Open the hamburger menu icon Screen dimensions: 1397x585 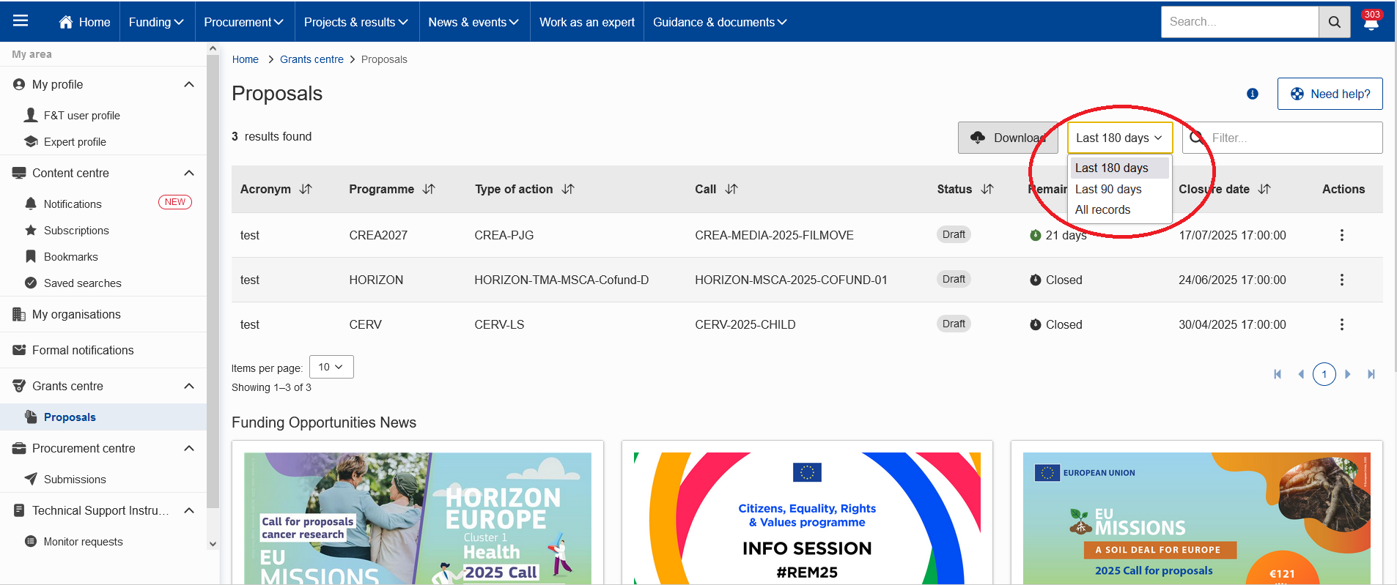pyautogui.click(x=21, y=21)
